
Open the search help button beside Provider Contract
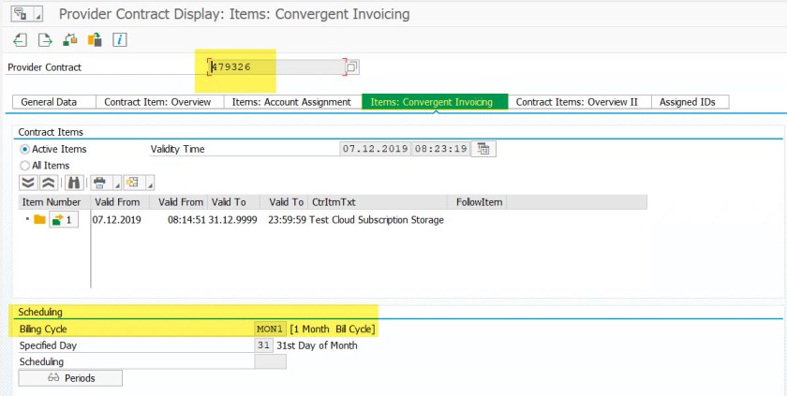pos(353,67)
